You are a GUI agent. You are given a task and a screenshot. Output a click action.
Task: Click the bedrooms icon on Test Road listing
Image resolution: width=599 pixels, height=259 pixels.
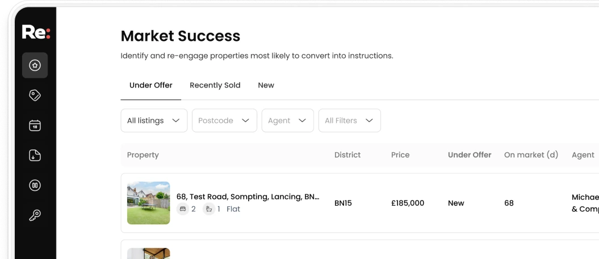(183, 209)
